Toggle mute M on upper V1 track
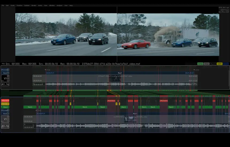Image resolution: width=230 pixels, height=147 pixels. click(8, 78)
